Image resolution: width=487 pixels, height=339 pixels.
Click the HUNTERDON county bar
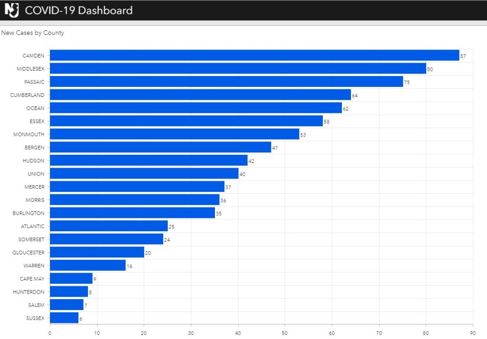69,292
